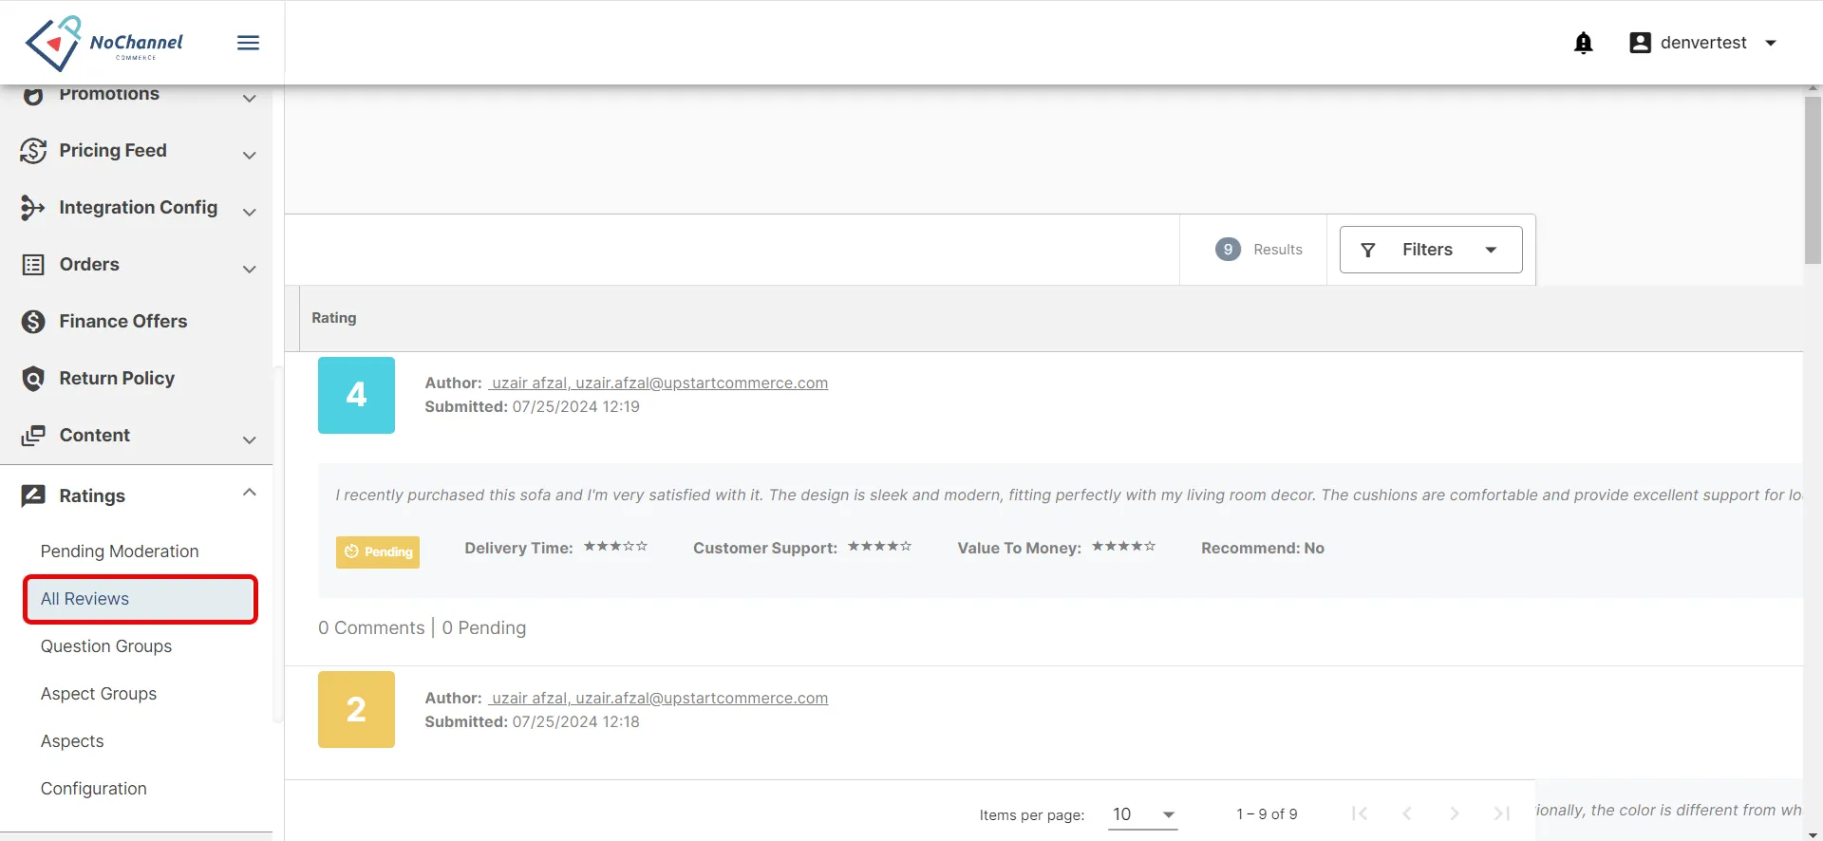Image resolution: width=1823 pixels, height=841 pixels.
Task: Go to the last results page
Action: [1502, 813]
